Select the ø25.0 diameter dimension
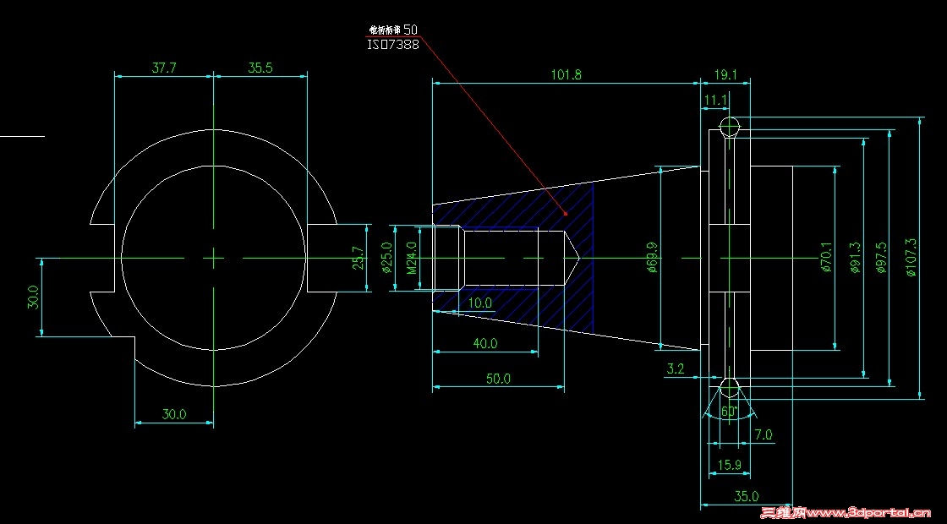Screen dimensions: 947x524 pos(388,258)
